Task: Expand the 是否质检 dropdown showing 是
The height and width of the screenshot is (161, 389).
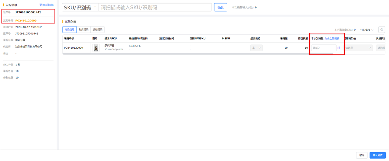Action: [256, 48]
